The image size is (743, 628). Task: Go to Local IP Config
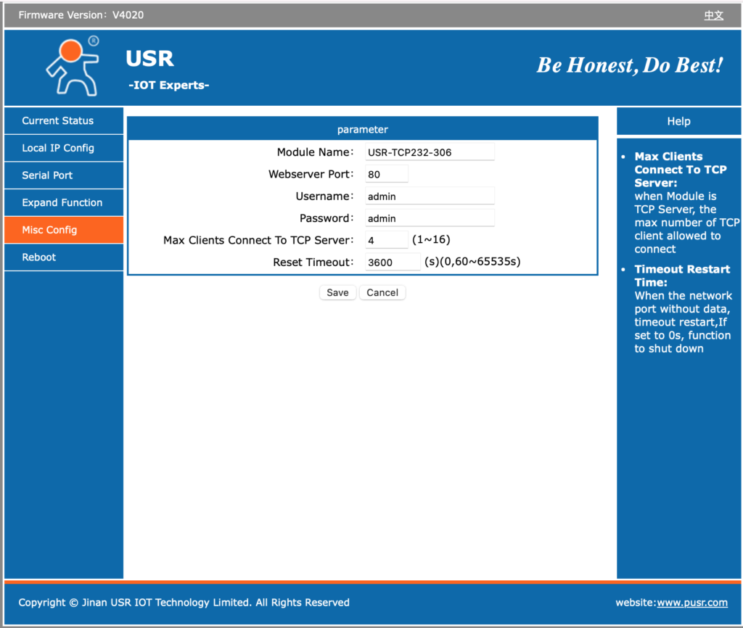(58, 148)
